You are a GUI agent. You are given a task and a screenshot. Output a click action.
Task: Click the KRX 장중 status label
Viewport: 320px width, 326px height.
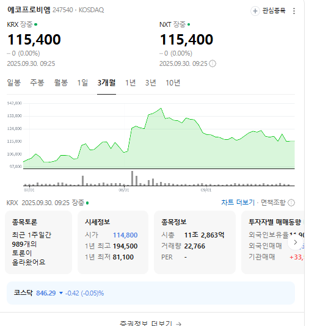[22, 24]
